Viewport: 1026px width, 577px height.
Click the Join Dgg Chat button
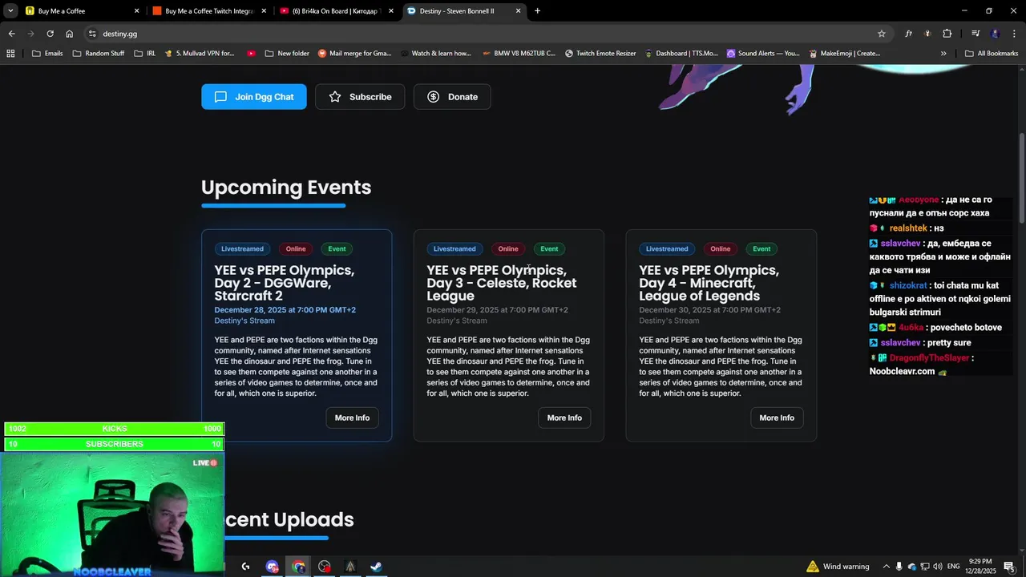(254, 97)
